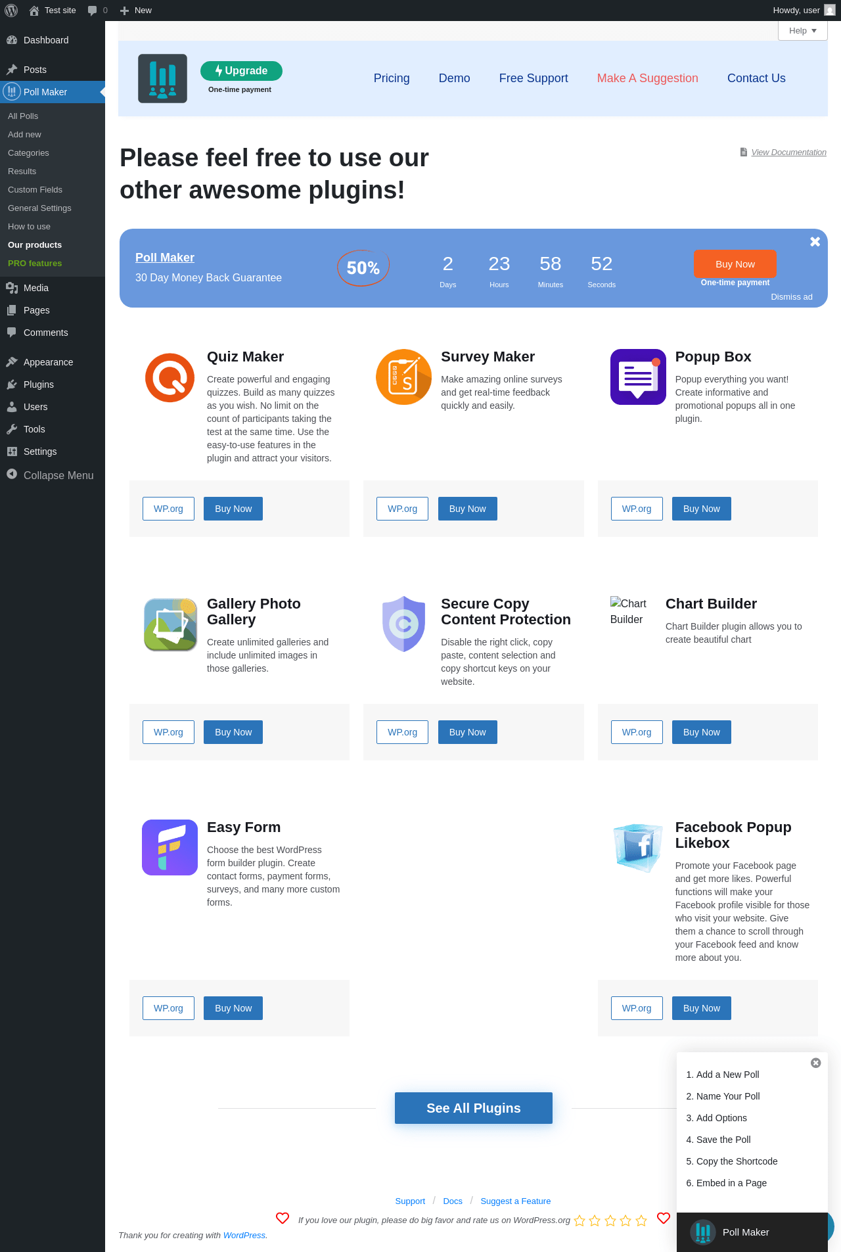This screenshot has width=841, height=1252.
Task: Open WP.org for Facebook Popup Likebox
Action: 637,1008
